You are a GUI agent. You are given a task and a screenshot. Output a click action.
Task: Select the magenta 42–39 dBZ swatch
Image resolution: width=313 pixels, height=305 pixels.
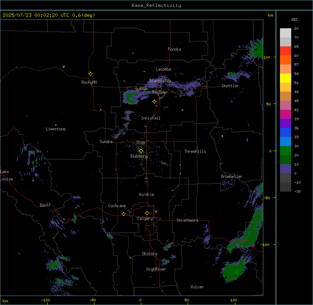tap(285, 114)
